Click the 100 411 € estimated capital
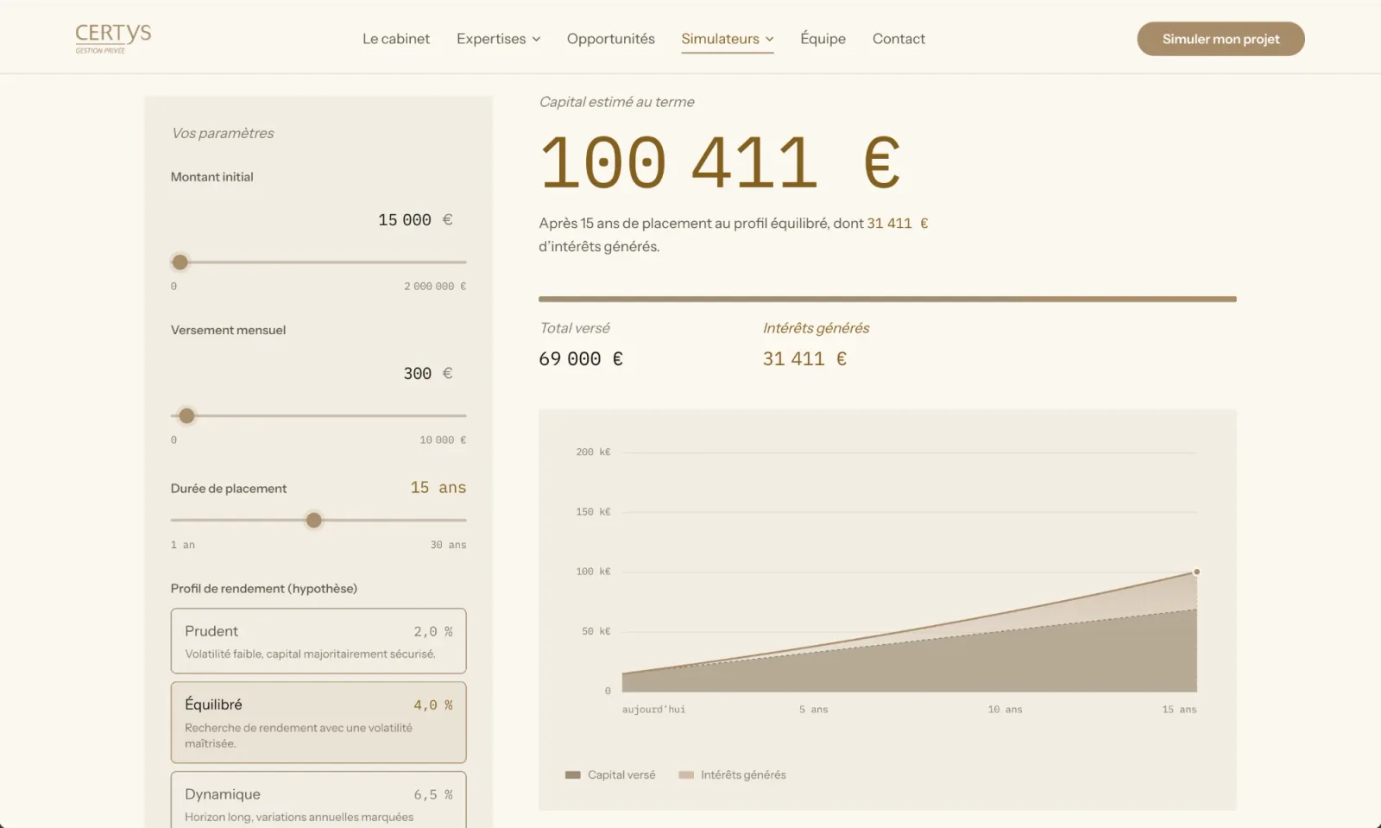The image size is (1381, 828). click(720, 162)
